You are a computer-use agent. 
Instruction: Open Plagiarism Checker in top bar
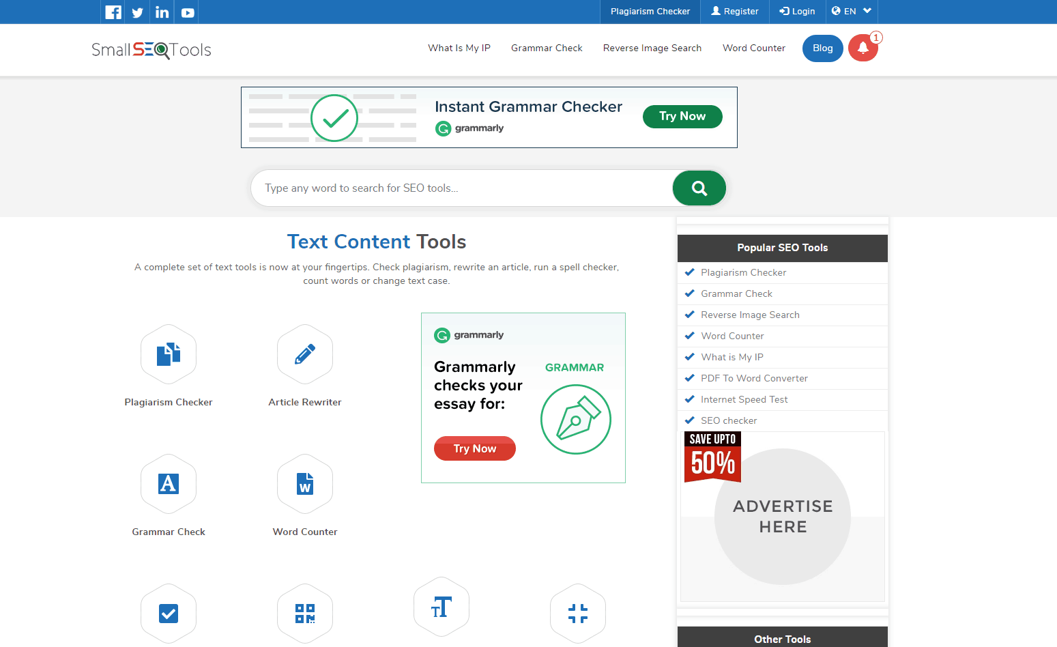(650, 12)
